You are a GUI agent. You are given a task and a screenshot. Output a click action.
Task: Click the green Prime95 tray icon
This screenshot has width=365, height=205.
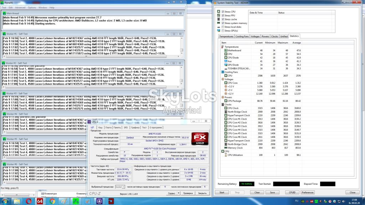click(x=317, y=201)
